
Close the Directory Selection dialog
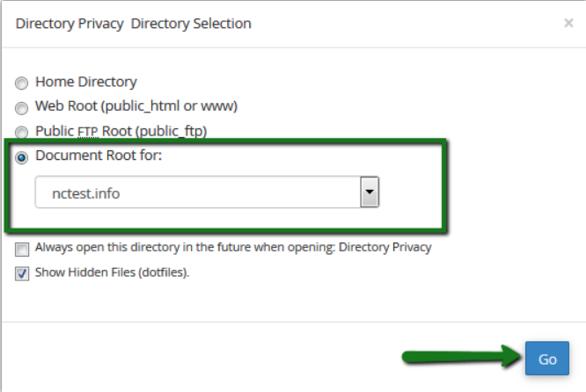[x=568, y=23]
